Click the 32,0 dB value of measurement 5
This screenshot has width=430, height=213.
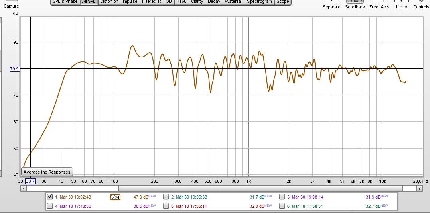(258, 206)
